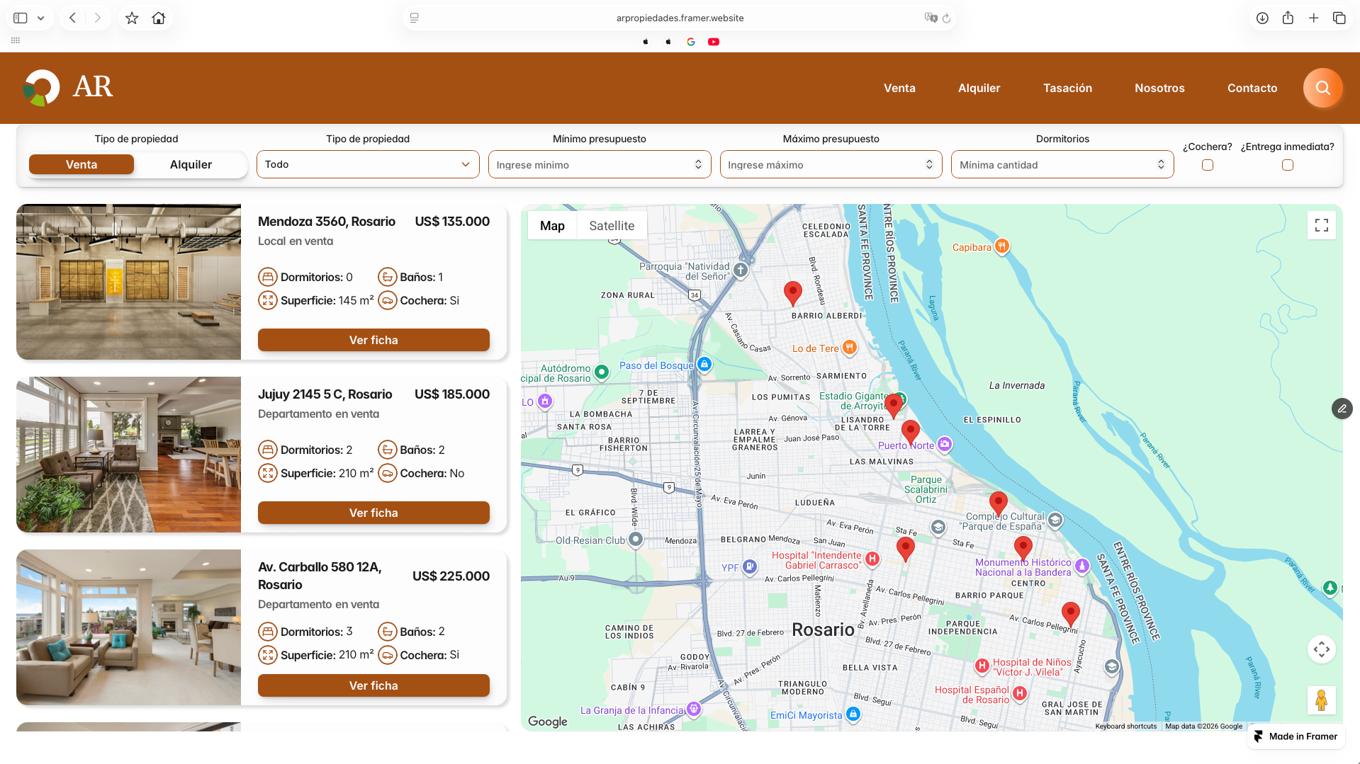Open the YouTube favorite icon
The image size is (1360, 764).
tap(714, 42)
